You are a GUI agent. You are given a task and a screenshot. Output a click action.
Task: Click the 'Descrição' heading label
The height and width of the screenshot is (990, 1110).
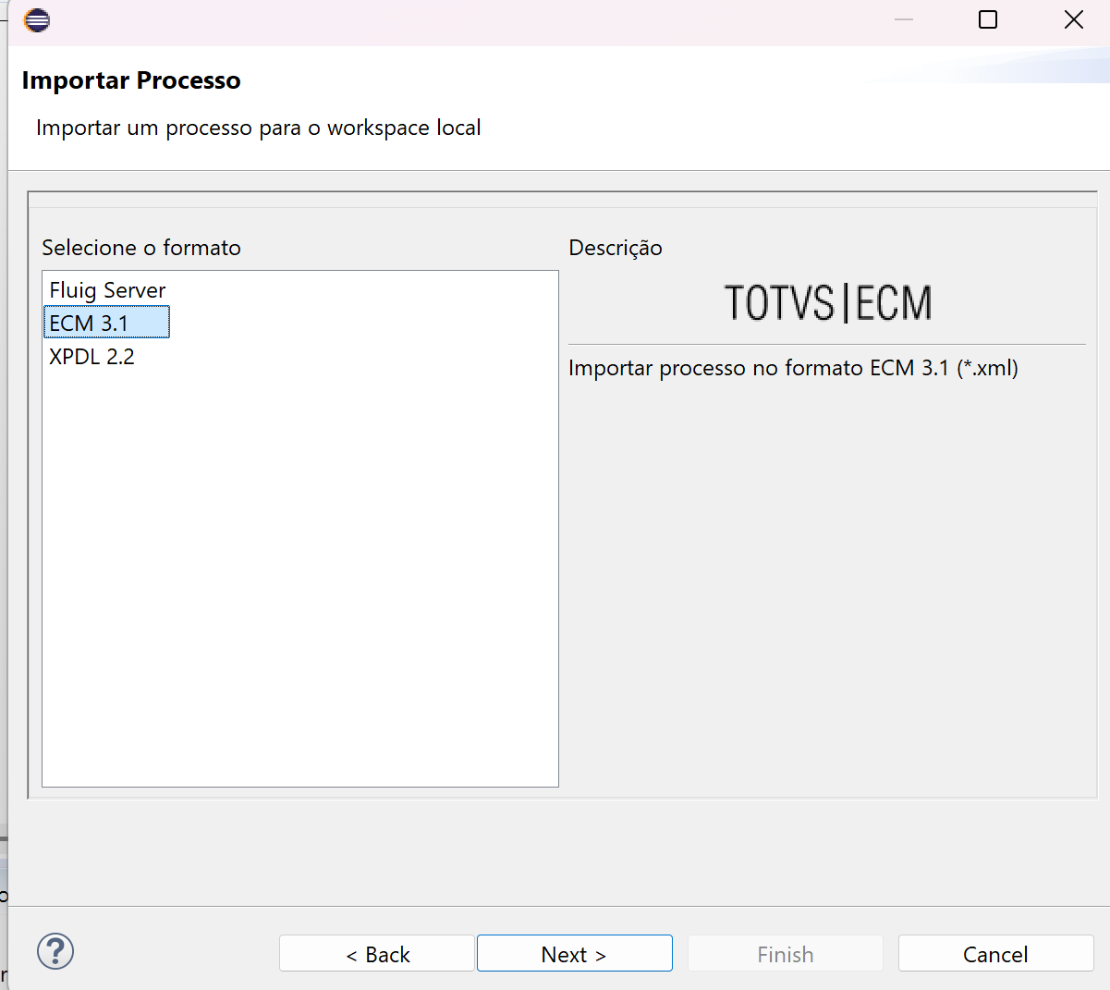coord(616,248)
